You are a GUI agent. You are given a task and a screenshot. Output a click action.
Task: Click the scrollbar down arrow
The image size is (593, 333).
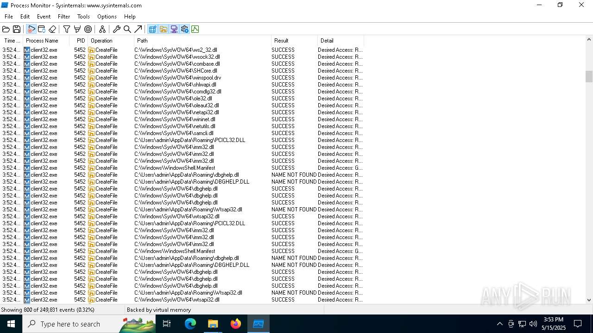click(589, 300)
